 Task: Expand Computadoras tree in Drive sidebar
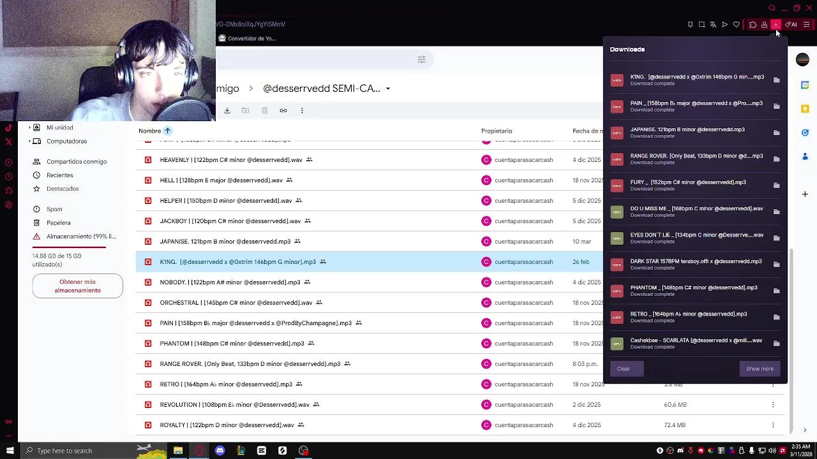coord(29,141)
